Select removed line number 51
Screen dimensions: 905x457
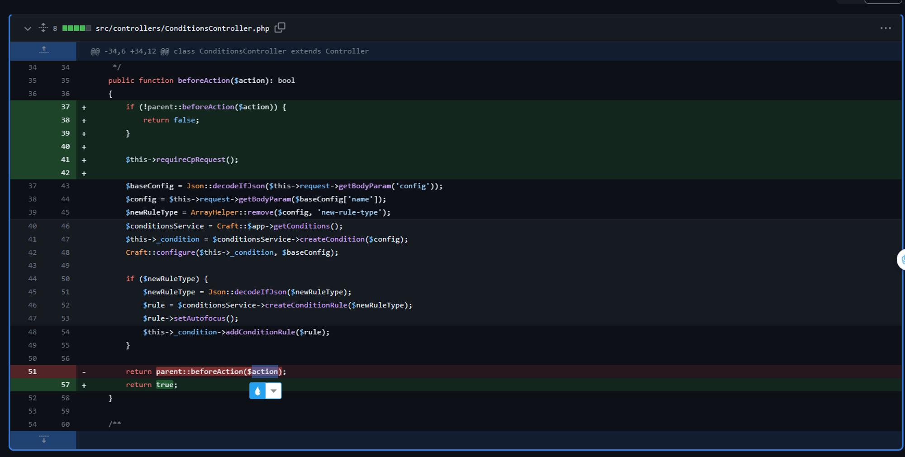(33, 371)
